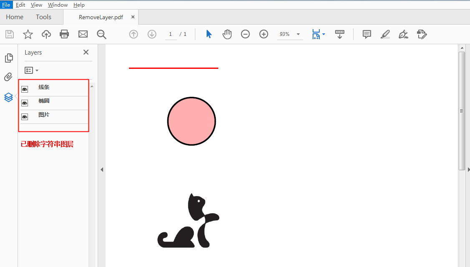Open the Fill and Sign pen tool
The image size is (470, 267).
pyautogui.click(x=404, y=34)
